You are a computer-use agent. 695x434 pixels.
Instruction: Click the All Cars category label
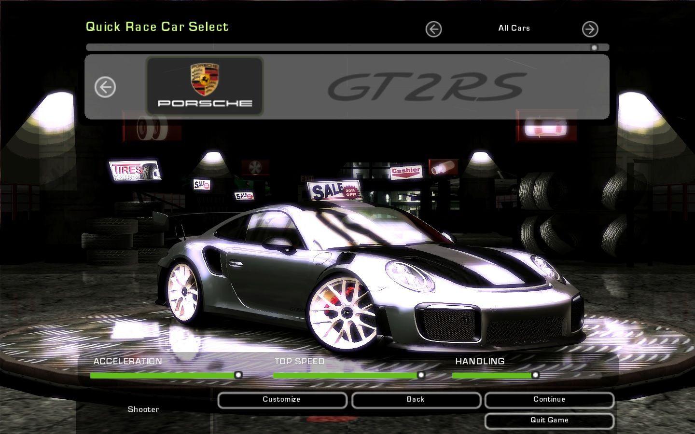tap(514, 28)
